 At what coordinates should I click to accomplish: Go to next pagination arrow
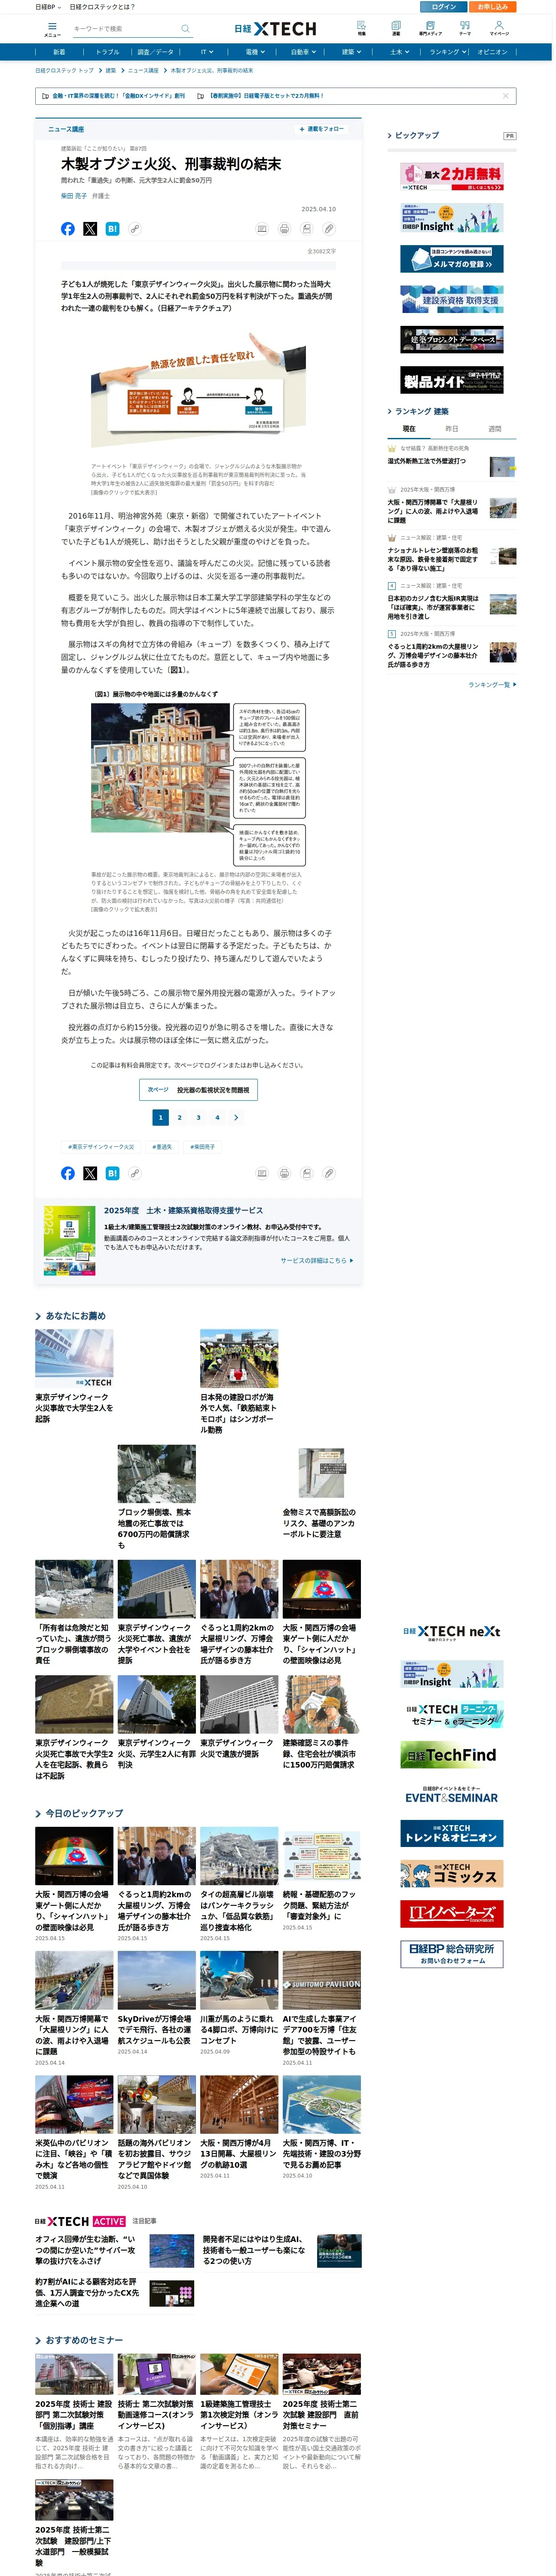(236, 1117)
